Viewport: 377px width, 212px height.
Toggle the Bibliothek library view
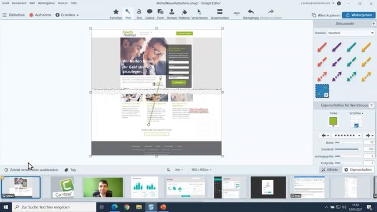tap(14, 15)
